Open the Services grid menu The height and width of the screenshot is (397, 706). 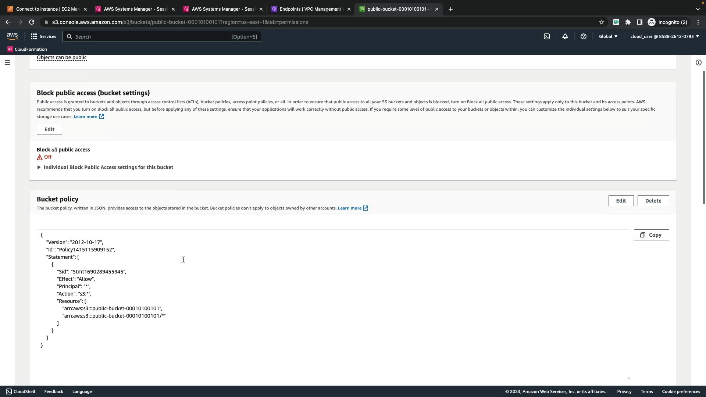(43, 36)
